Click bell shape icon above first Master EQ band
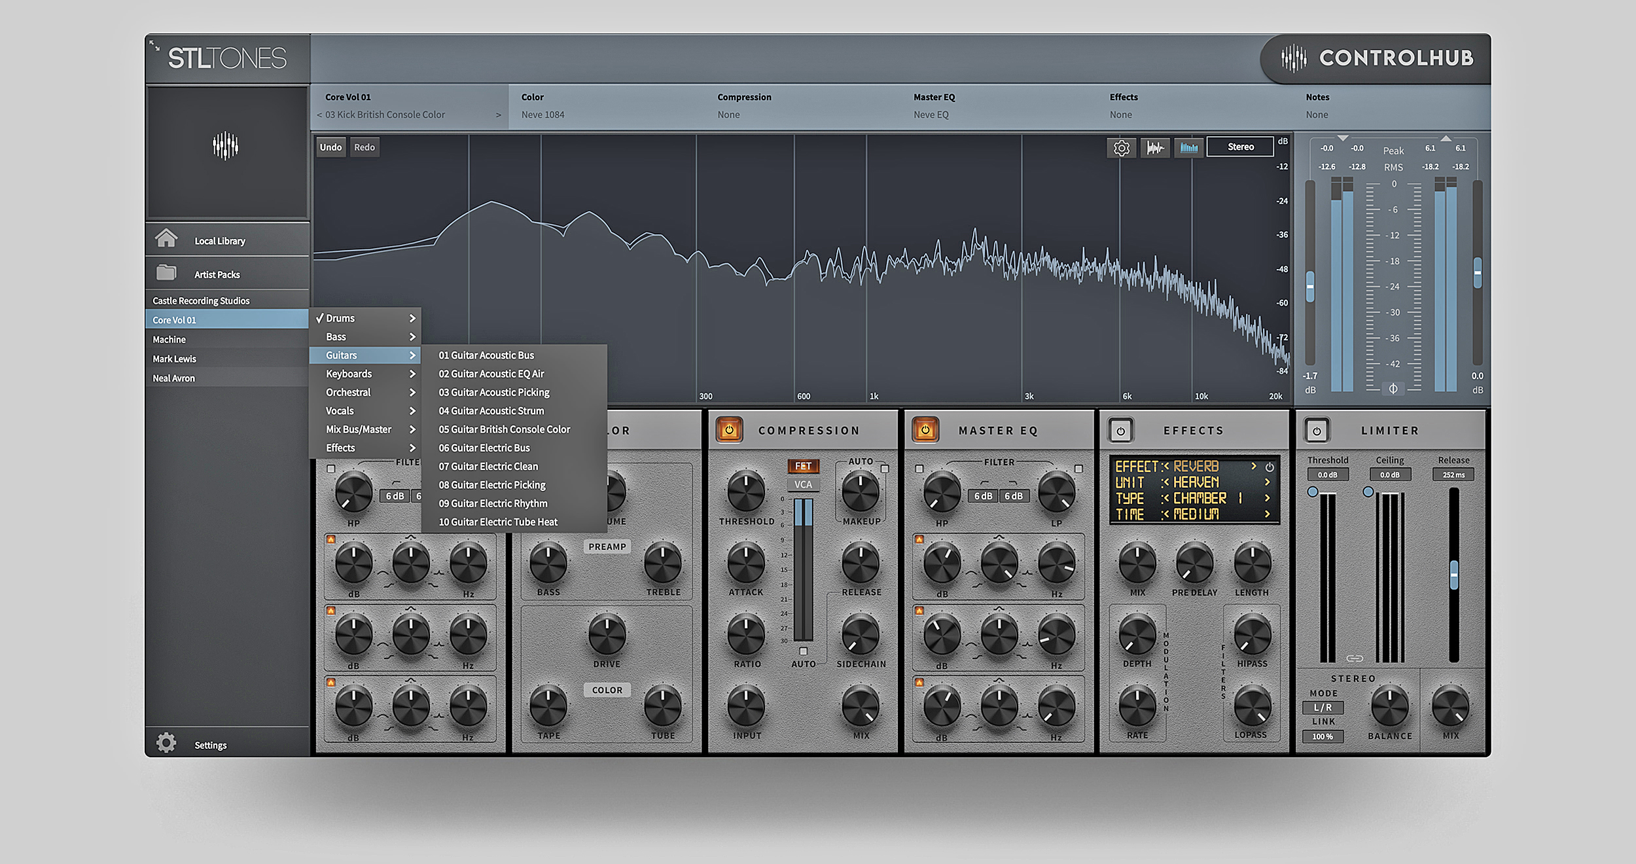Viewport: 1636px width, 864px height. [x=999, y=537]
